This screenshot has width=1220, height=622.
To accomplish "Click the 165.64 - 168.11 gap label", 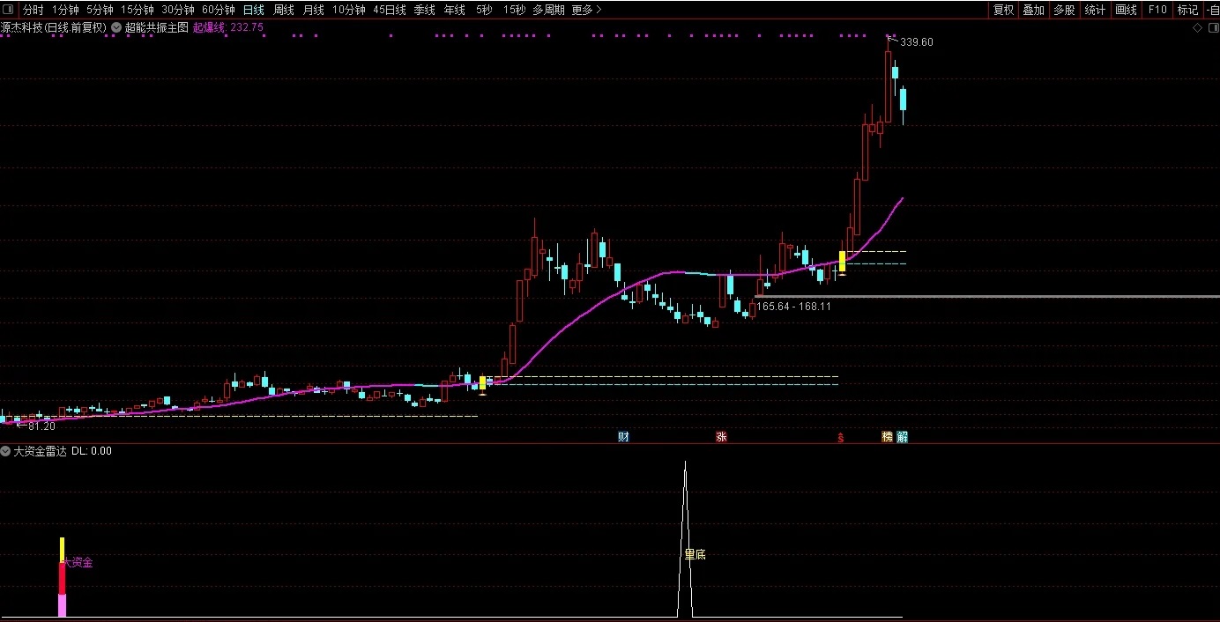I will click(793, 307).
